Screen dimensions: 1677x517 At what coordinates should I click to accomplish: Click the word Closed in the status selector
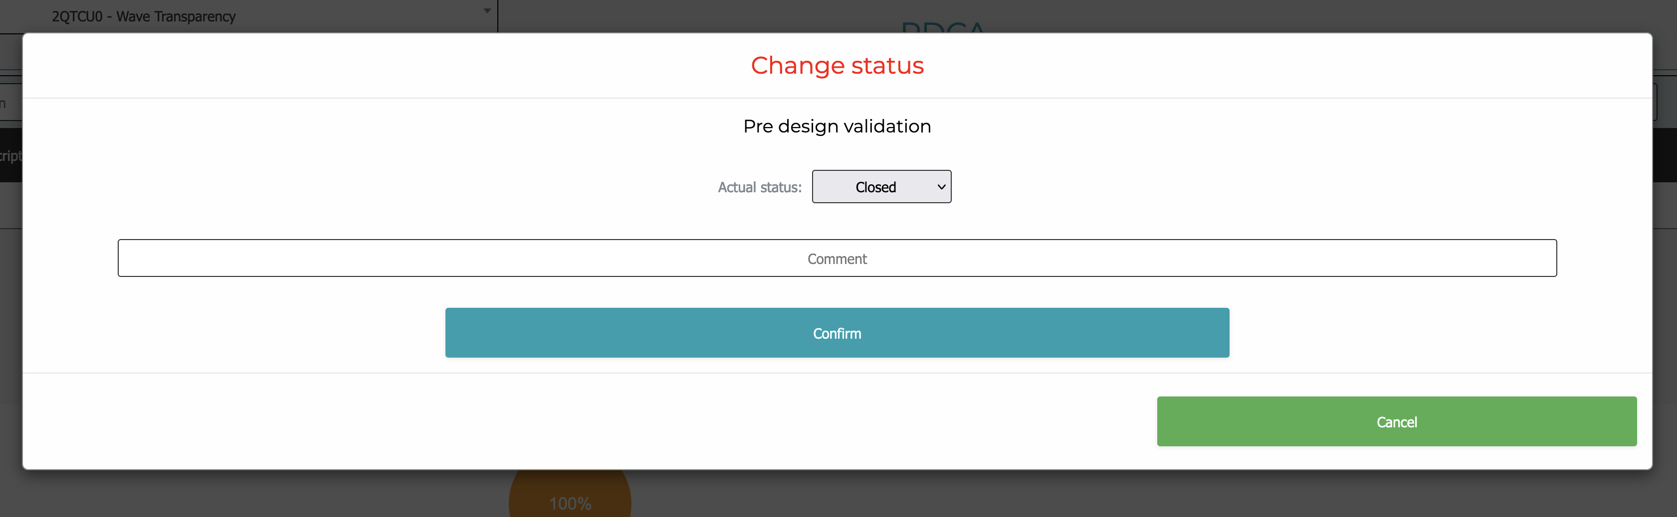pos(875,187)
